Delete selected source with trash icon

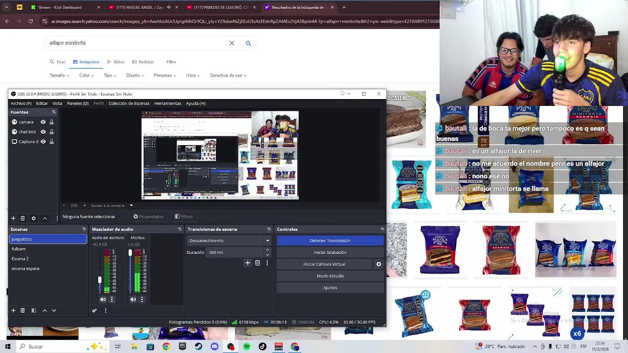(23, 218)
